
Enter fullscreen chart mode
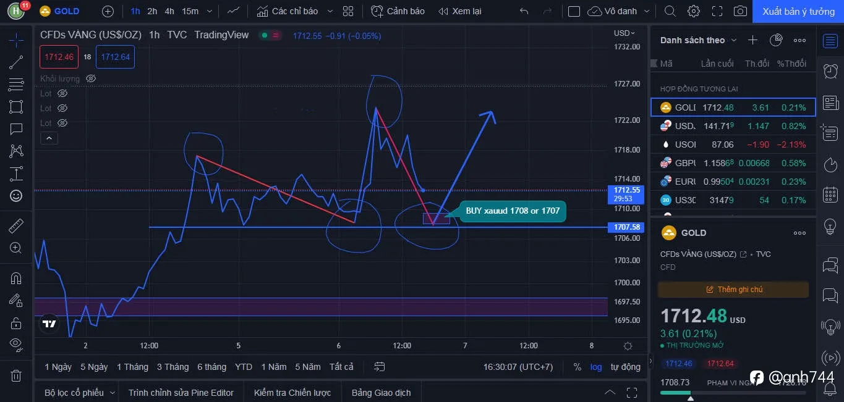717,11
